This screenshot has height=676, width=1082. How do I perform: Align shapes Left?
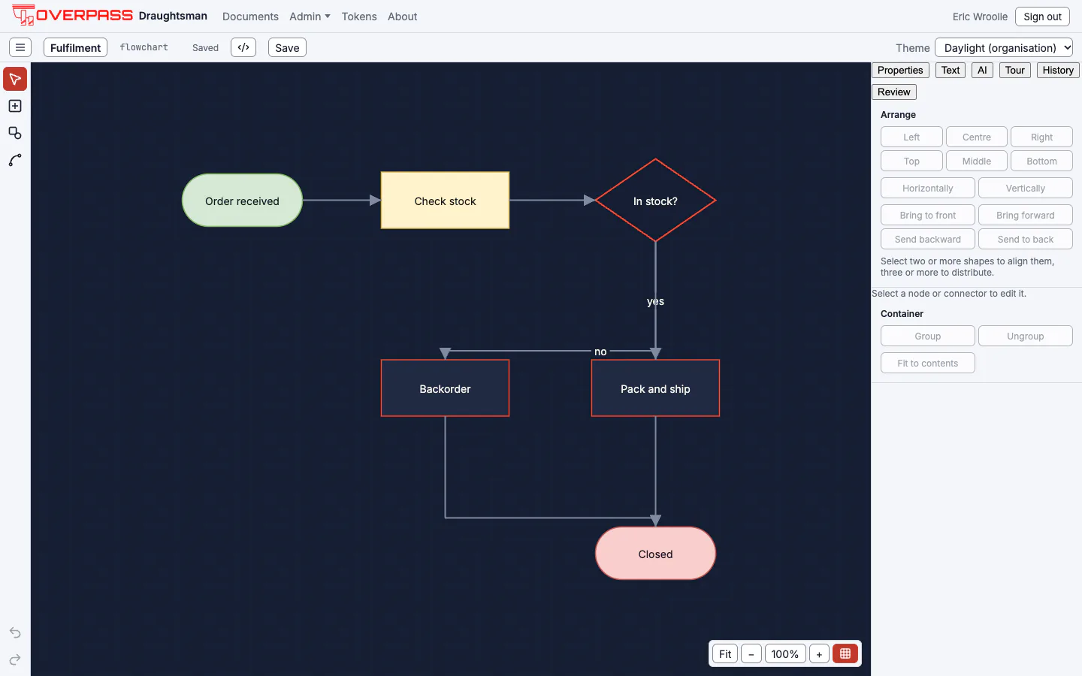click(911, 137)
